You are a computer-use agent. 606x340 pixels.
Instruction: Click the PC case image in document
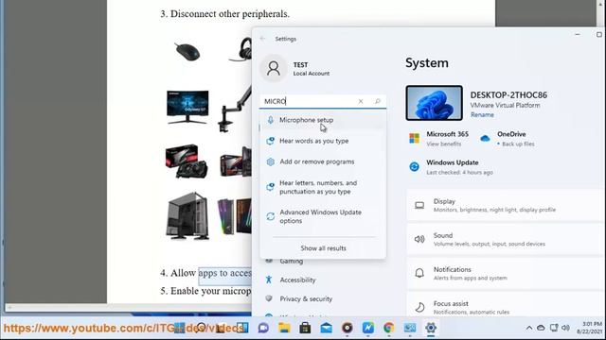(187, 216)
